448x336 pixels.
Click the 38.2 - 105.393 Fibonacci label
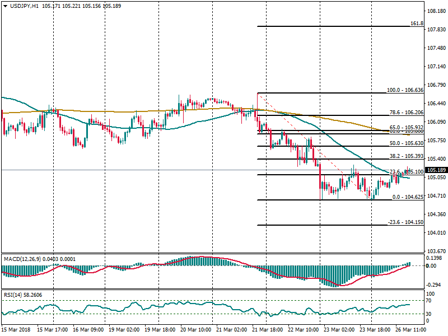405,156
